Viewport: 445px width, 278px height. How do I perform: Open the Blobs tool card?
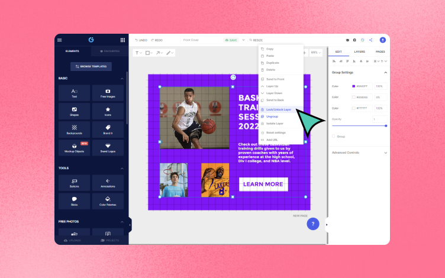pos(75,201)
